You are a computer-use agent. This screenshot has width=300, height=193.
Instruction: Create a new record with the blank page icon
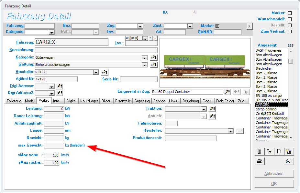point(279,151)
